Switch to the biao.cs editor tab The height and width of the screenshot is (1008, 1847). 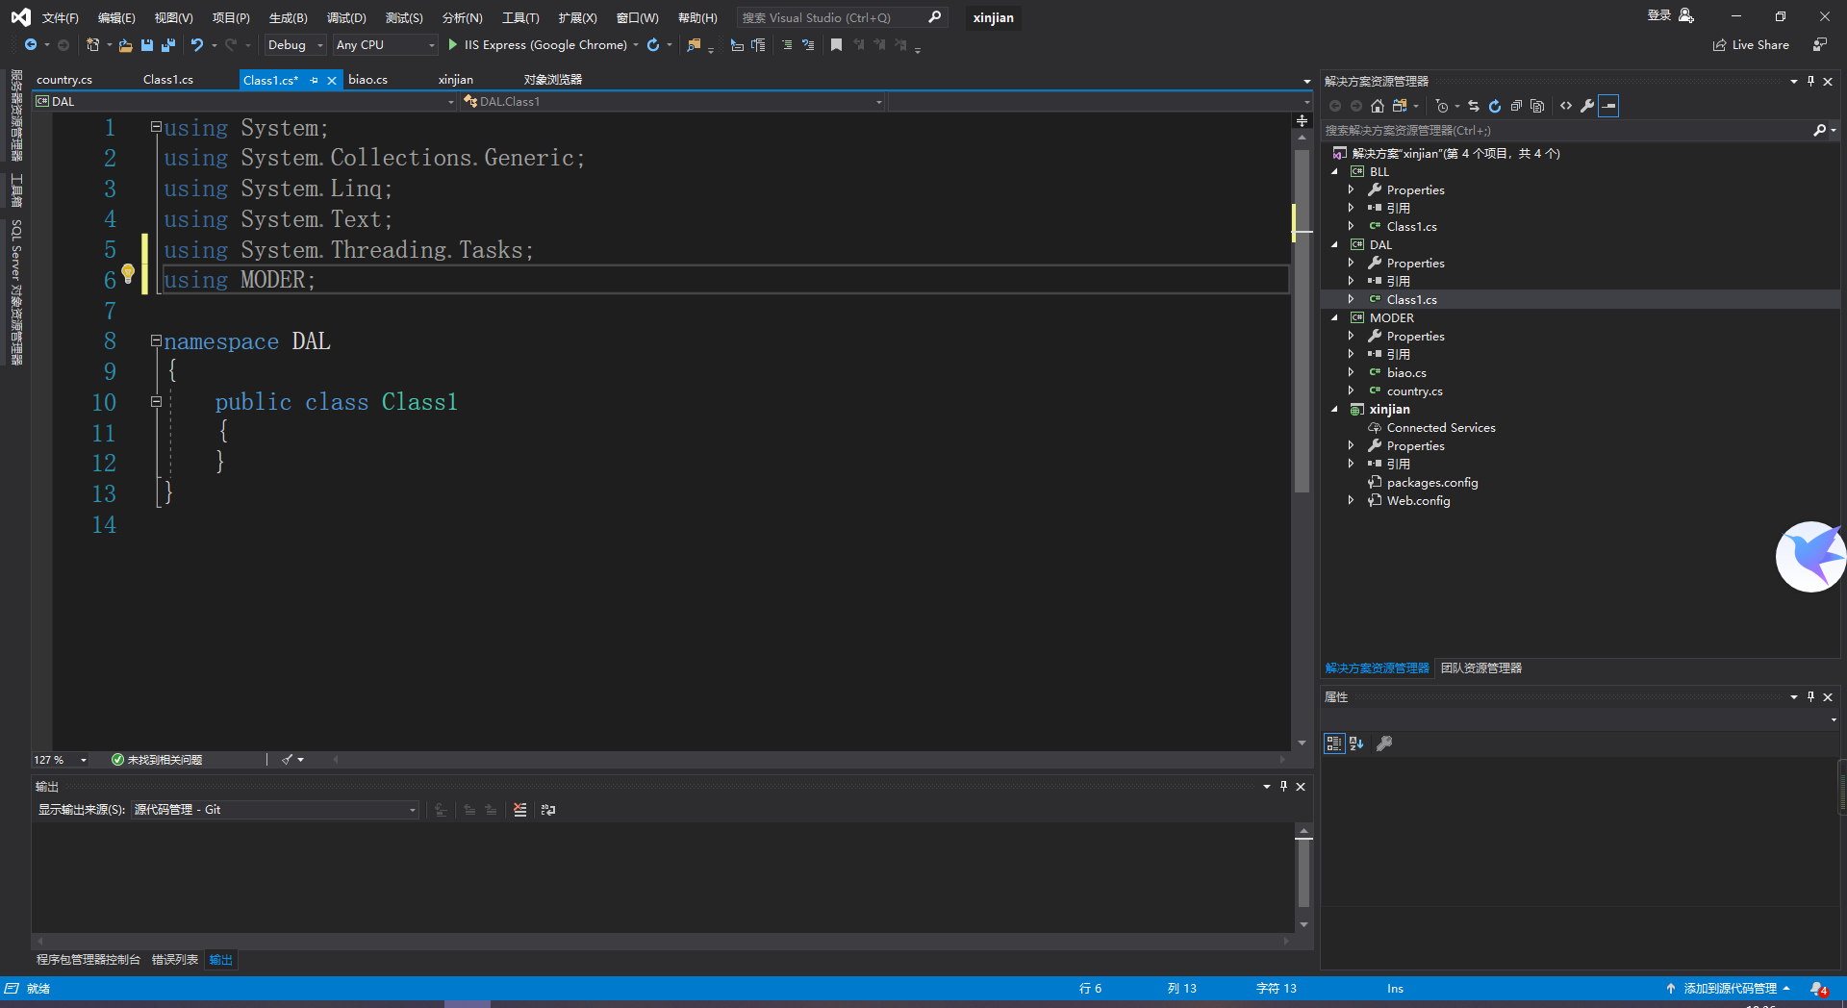[367, 80]
